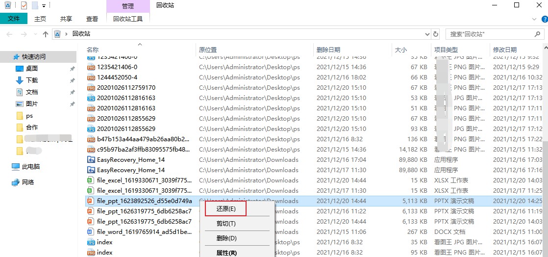Click the Help question mark icon
Image resolution: width=548 pixels, height=257 pixels.
(545, 19)
